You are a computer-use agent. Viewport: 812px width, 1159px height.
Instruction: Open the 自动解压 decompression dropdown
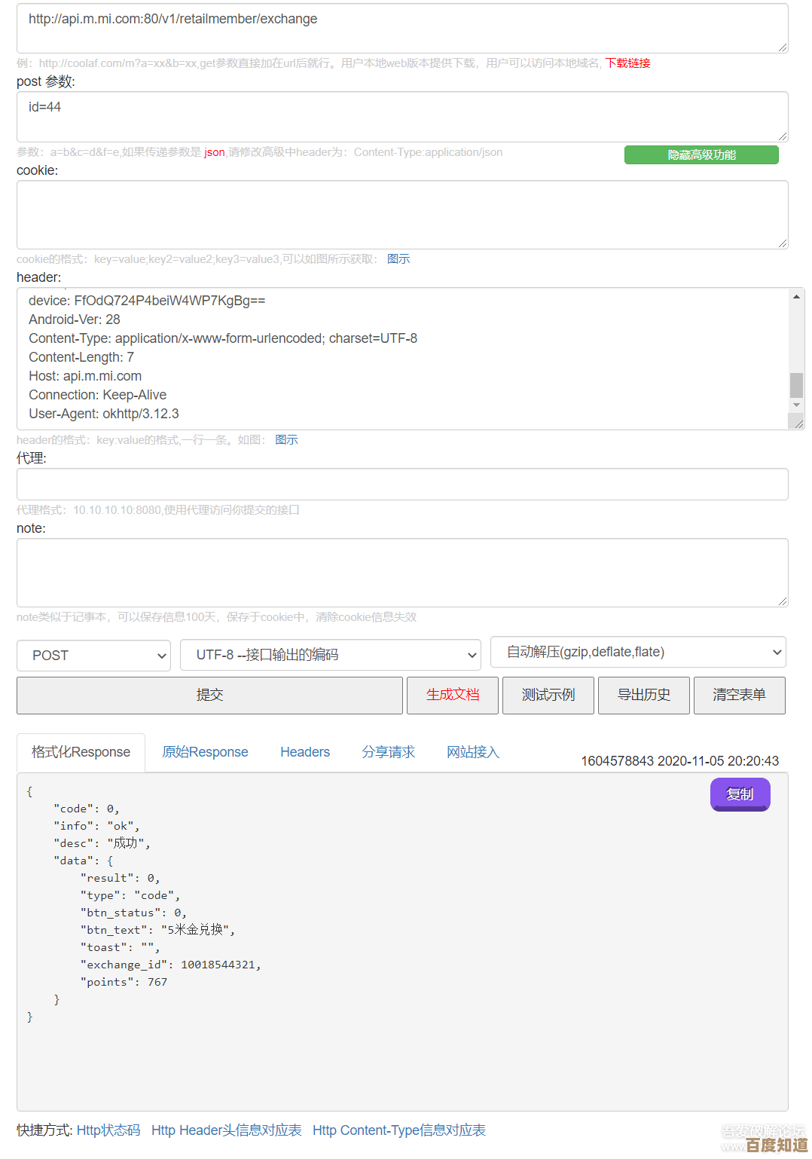tap(637, 652)
